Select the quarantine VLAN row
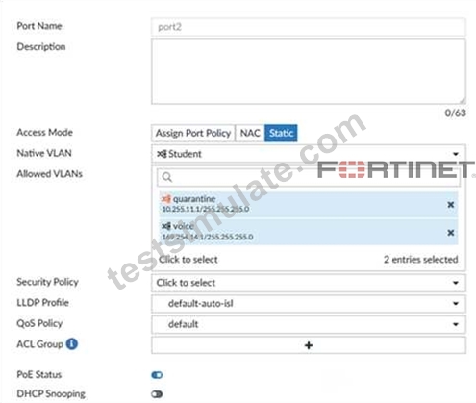Image resolution: width=476 pixels, height=403 pixels. 309,204
